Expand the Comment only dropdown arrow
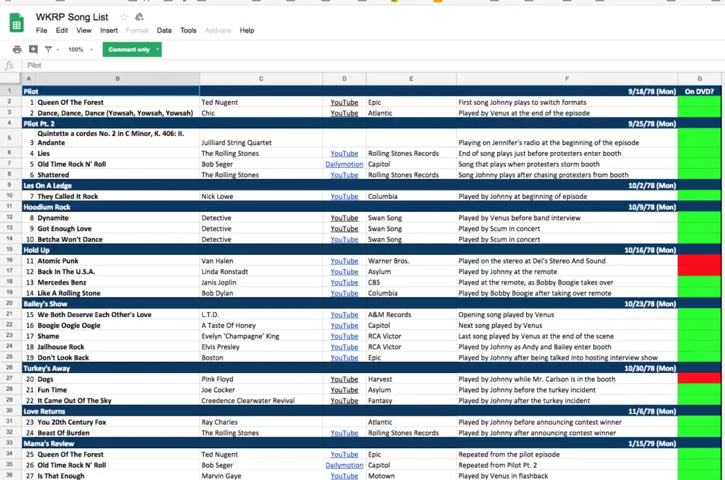 tap(158, 50)
